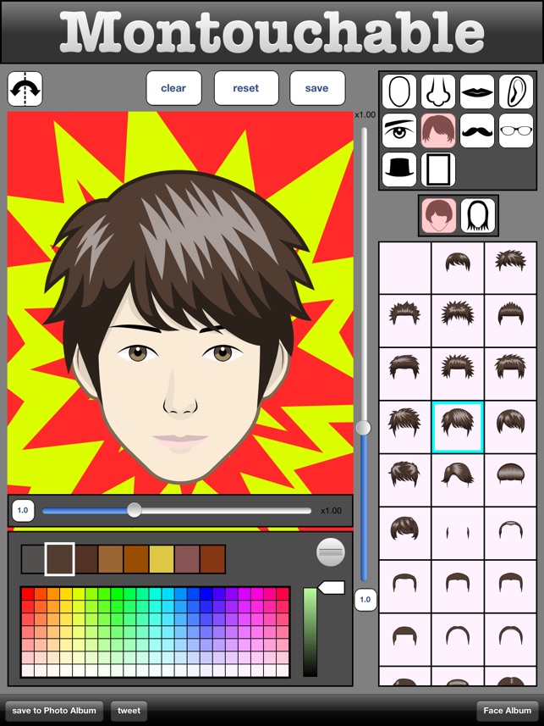Reset vertical scale with 1.0 button

pos(365,599)
